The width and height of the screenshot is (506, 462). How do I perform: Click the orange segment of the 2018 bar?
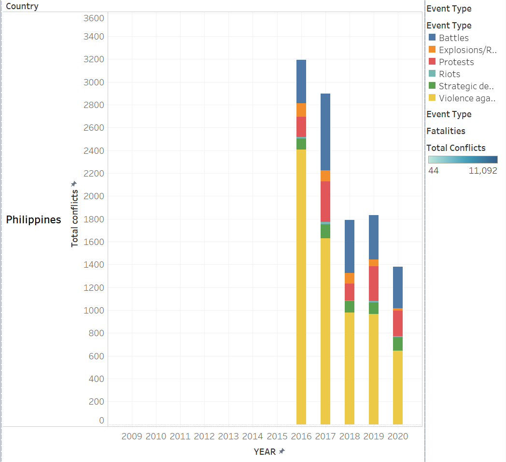(349, 278)
